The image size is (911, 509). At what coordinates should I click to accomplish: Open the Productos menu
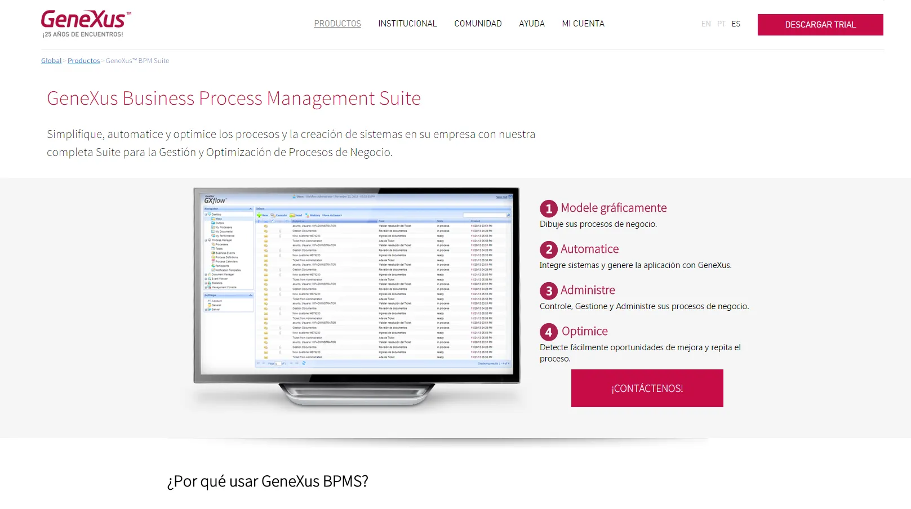point(337,24)
